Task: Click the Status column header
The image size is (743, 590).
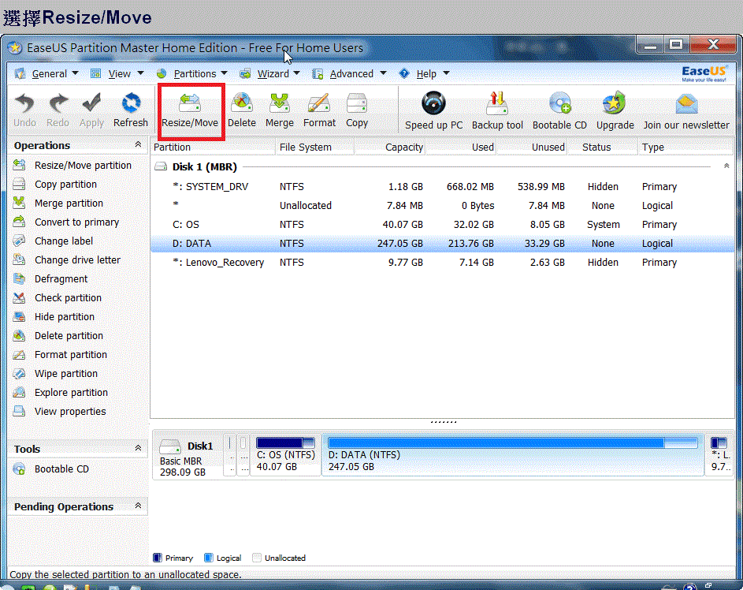Action: click(x=602, y=147)
